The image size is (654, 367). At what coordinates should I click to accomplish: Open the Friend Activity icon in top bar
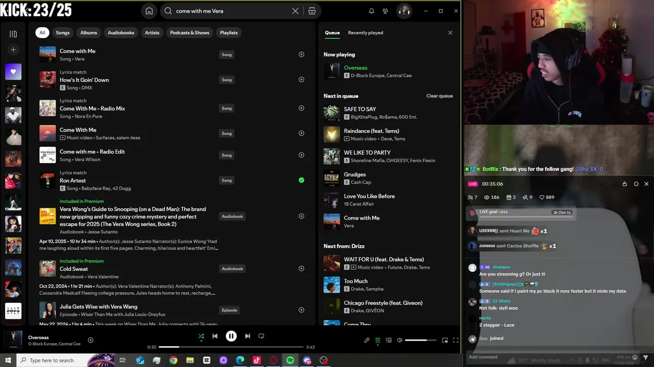coord(385,11)
